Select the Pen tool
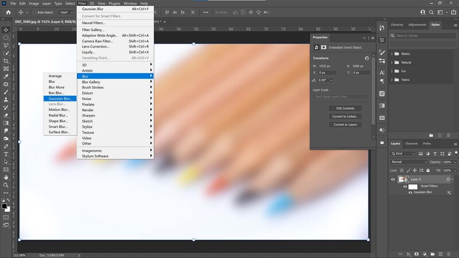The width and height of the screenshot is (459, 258). [6, 146]
